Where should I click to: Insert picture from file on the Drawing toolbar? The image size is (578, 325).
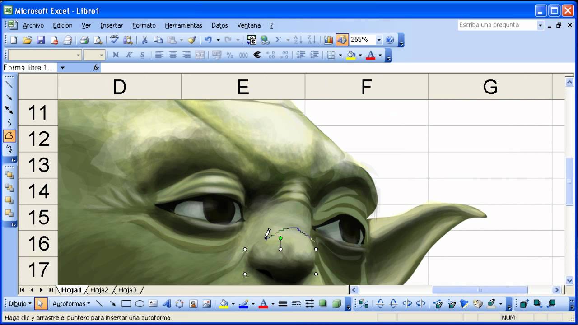click(207, 304)
